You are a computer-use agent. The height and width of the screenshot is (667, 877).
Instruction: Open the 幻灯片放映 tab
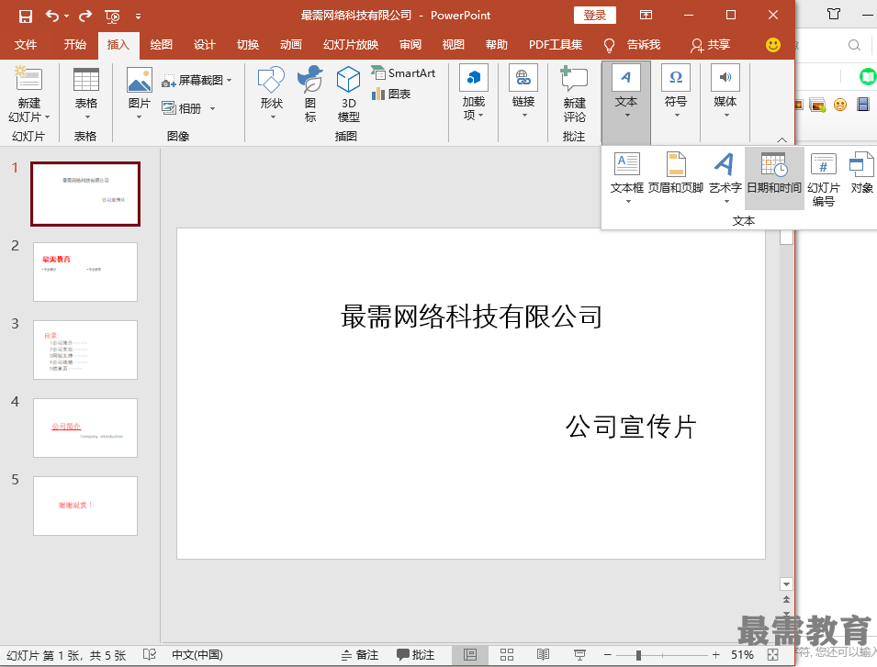click(351, 45)
